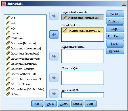Viewport: 128px width, 111px height.
Task: Click the Help button
Action: pos(91,104)
